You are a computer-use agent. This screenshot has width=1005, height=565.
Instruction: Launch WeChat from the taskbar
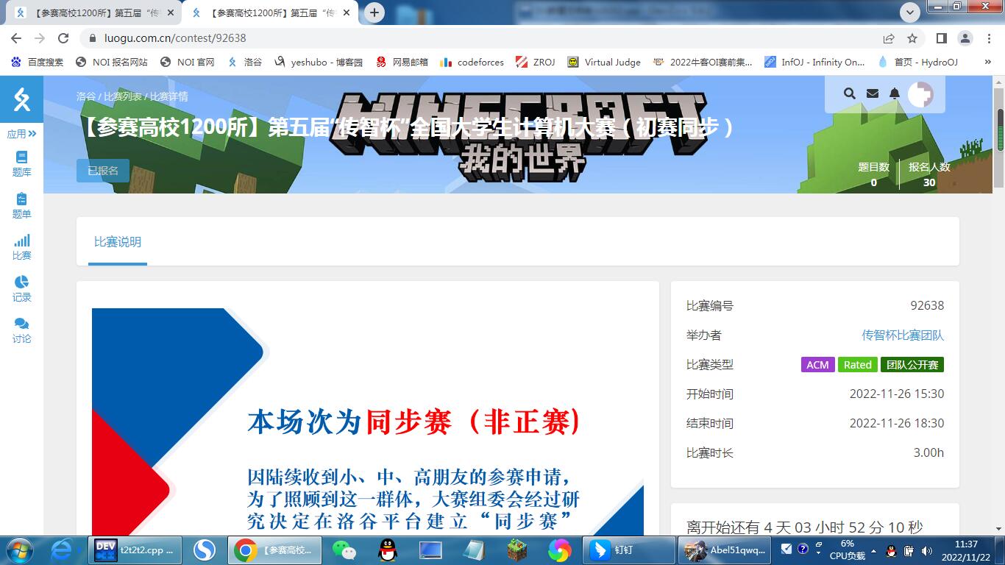tap(344, 550)
